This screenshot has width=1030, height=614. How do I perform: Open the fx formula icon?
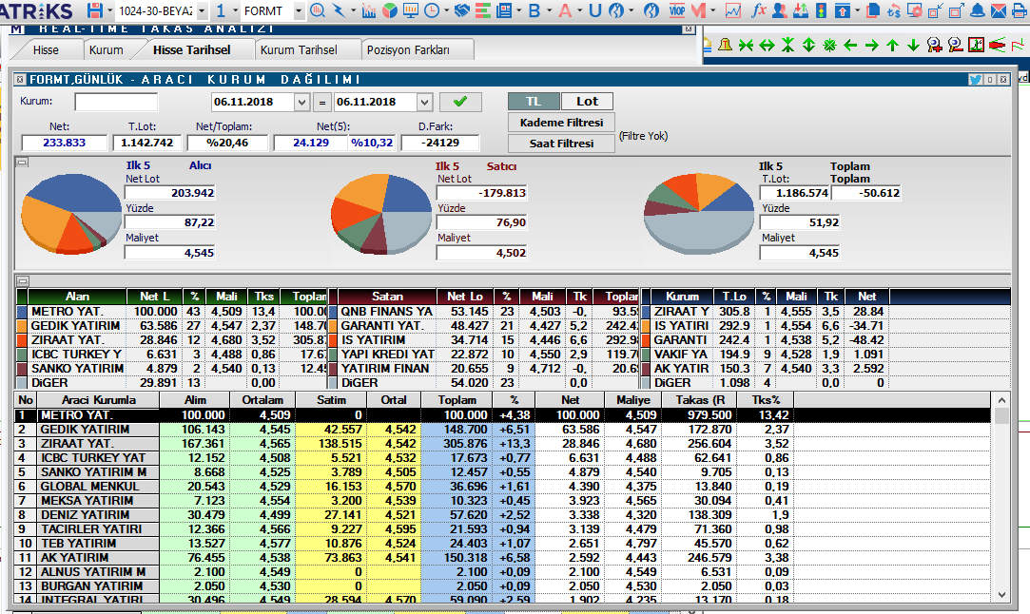[759, 10]
